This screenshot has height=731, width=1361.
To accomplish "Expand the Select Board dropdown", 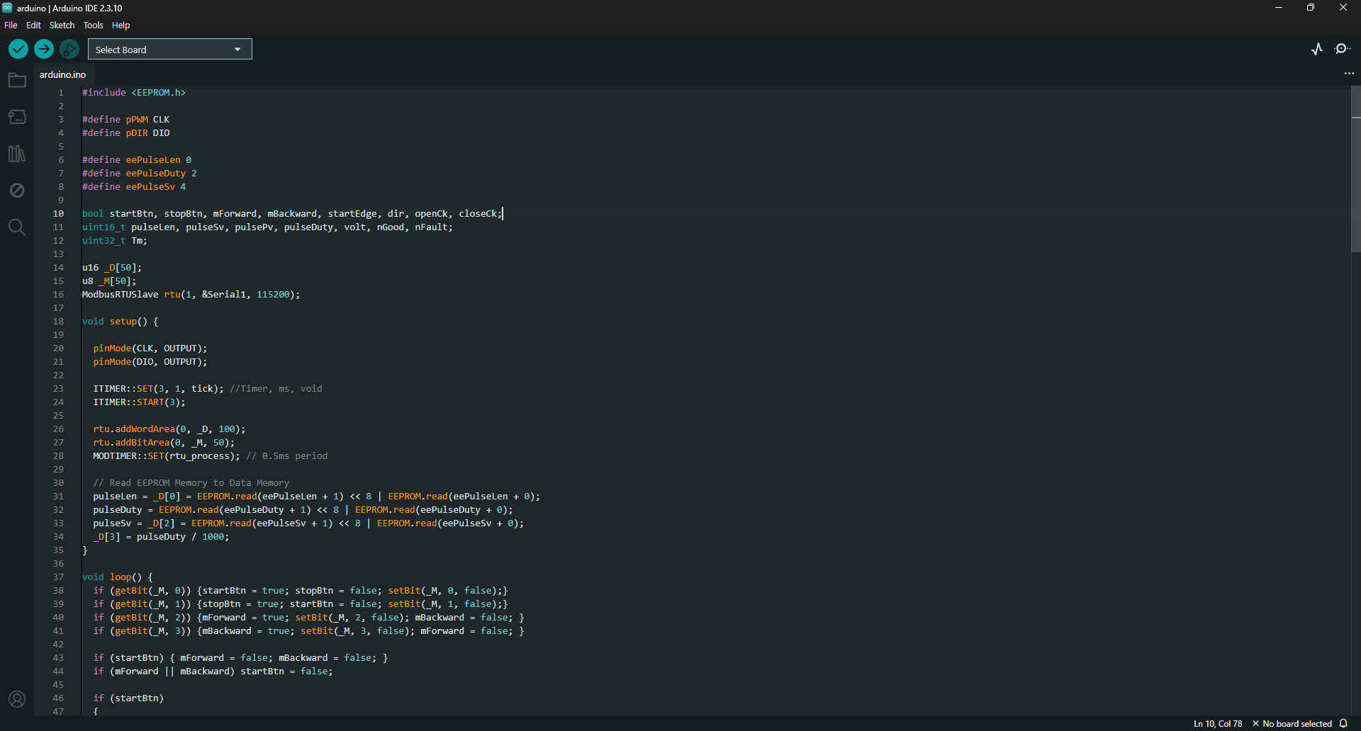I will click(170, 49).
